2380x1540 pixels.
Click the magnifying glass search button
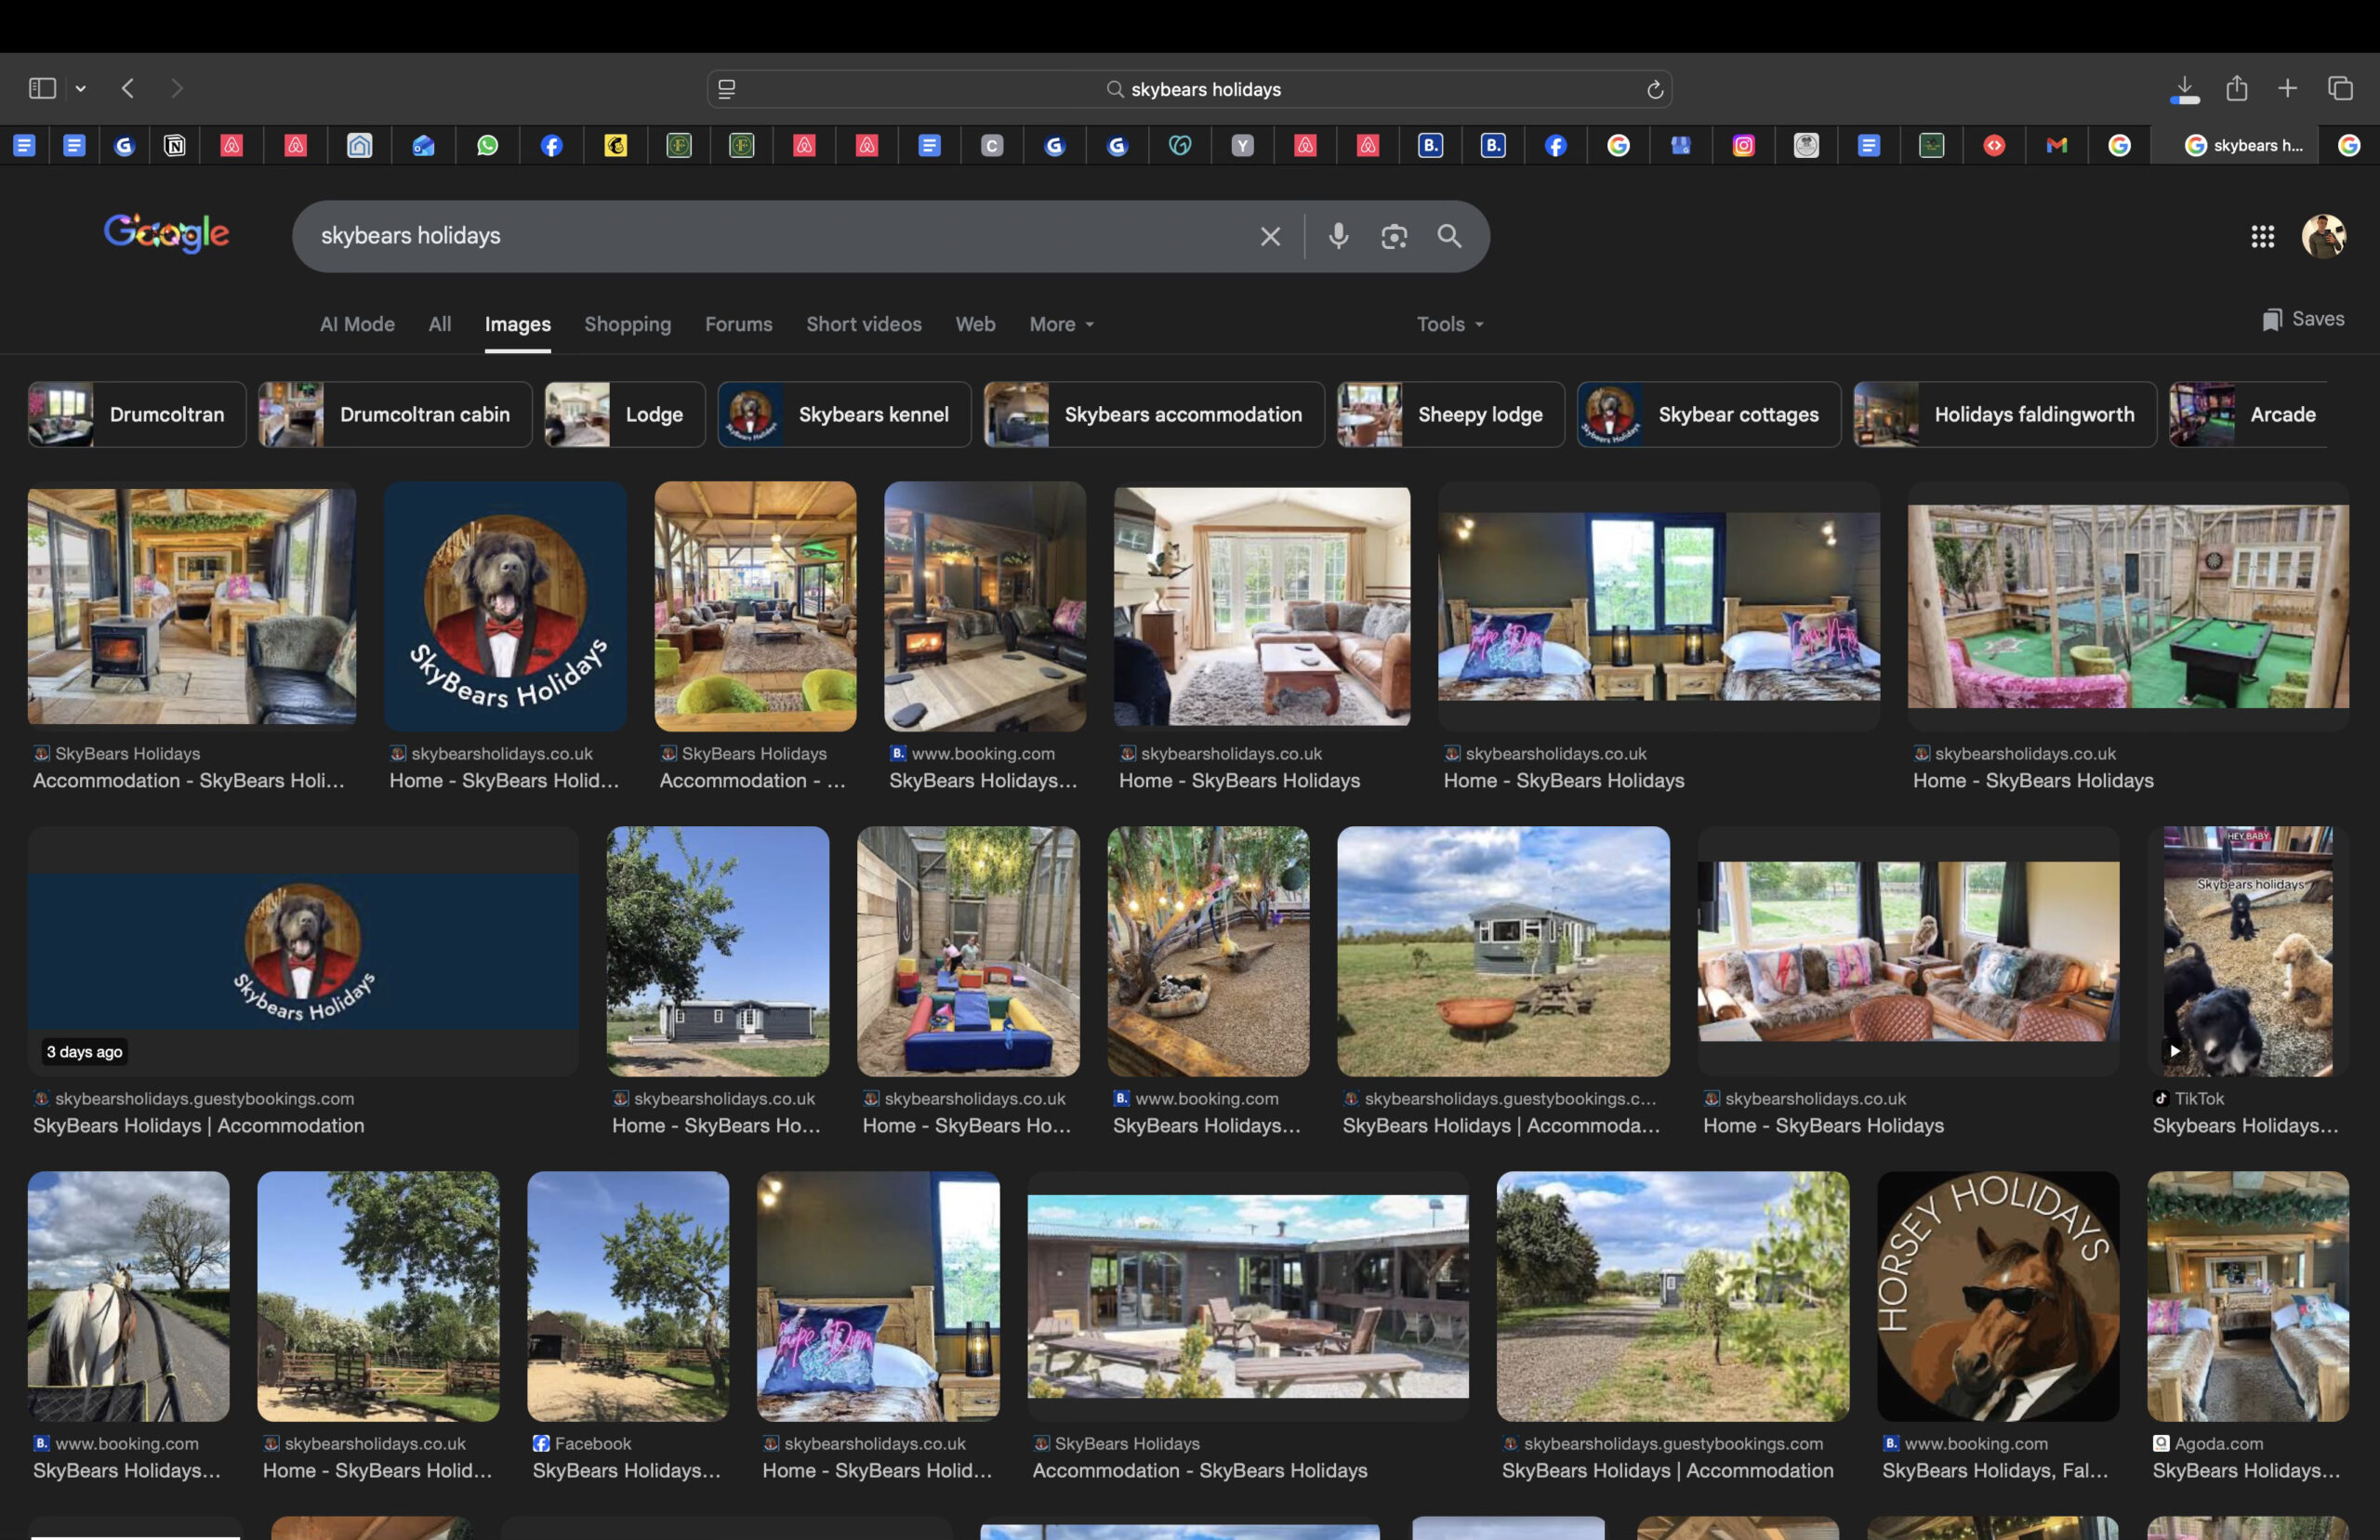(1449, 236)
